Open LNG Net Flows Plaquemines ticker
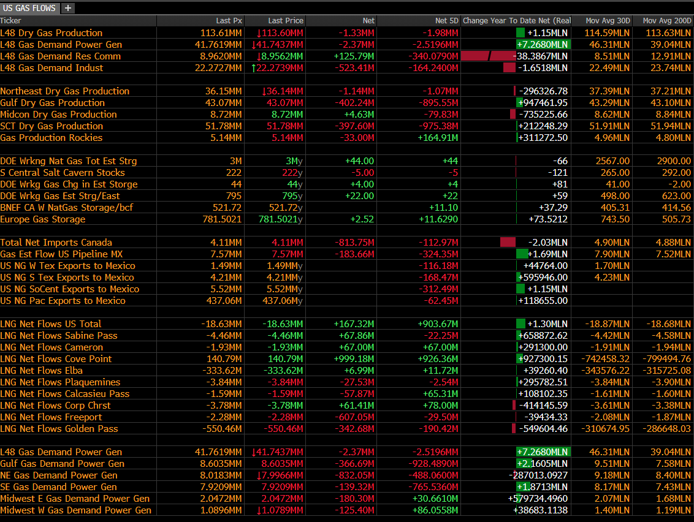The width and height of the screenshot is (694, 522). click(x=60, y=382)
